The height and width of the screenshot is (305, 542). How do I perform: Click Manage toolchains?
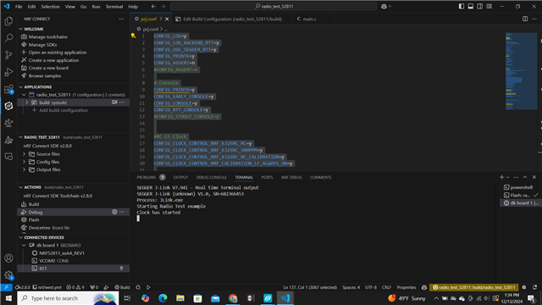[x=48, y=36]
